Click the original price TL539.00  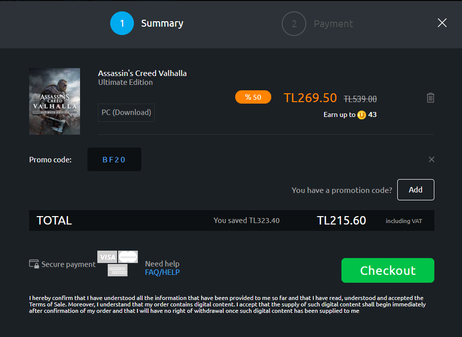point(360,99)
